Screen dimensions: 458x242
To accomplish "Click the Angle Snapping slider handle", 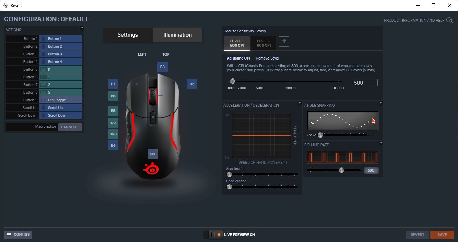I will (320, 135).
